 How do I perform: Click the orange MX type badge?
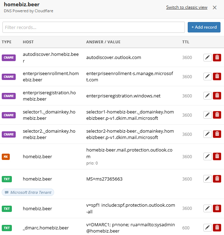pyautogui.click(x=6, y=157)
